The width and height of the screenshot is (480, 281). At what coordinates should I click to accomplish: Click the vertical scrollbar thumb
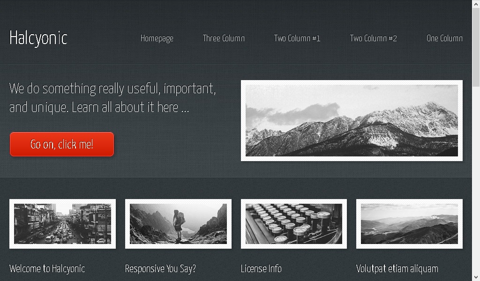point(476,47)
